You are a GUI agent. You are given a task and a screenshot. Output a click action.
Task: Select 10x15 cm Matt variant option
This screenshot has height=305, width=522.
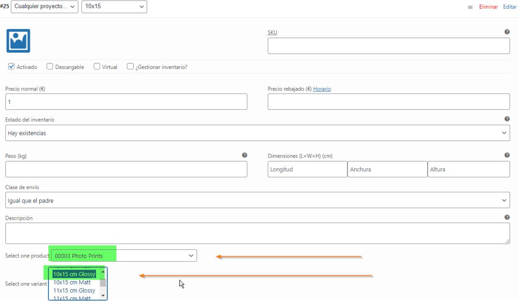point(72,282)
